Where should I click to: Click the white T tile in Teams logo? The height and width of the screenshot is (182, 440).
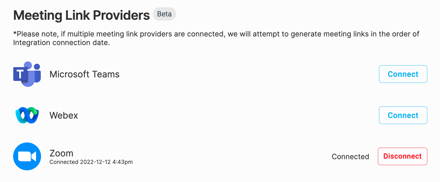[x=20, y=74]
